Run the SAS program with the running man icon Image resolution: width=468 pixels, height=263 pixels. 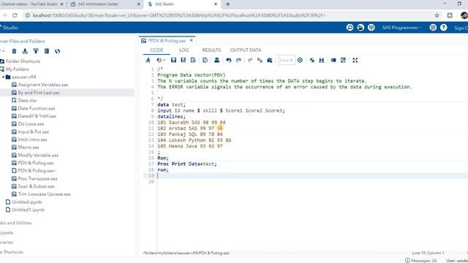click(148, 60)
